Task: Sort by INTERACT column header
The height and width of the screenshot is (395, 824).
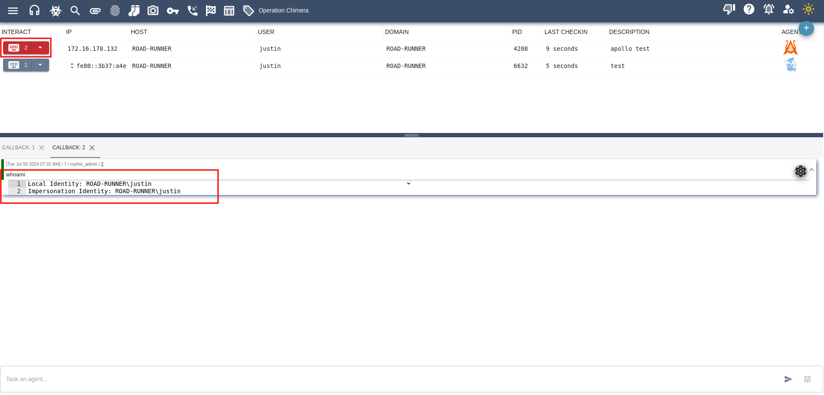Action: tap(16, 32)
